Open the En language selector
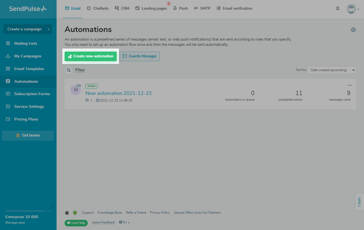 [x=124, y=222]
